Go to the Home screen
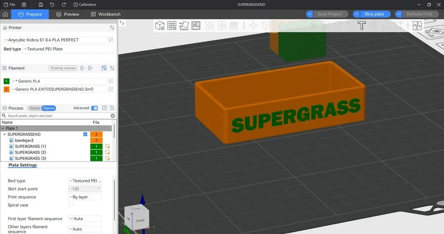Image resolution: width=444 pixels, height=234 pixels. [5, 14]
